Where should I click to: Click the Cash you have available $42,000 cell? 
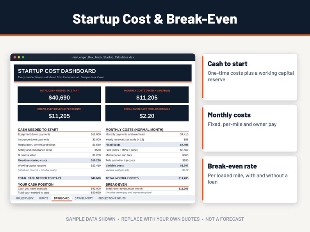click(x=96, y=189)
